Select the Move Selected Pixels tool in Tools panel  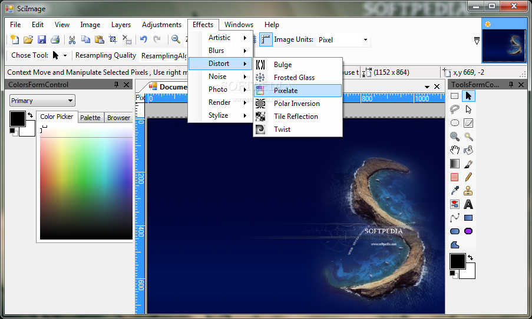point(468,96)
